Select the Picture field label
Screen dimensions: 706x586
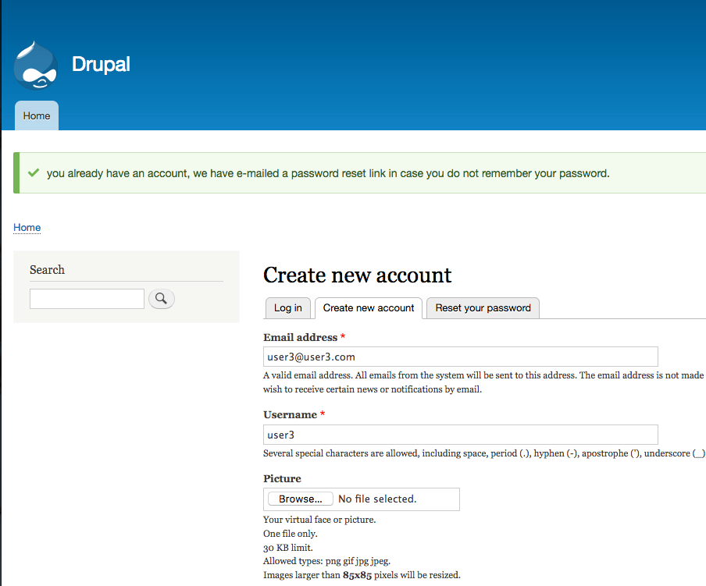tap(282, 478)
